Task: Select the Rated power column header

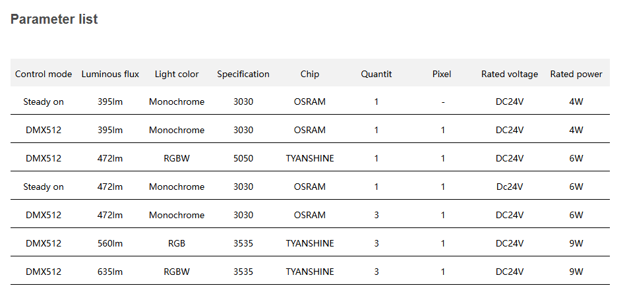Action: [576, 74]
